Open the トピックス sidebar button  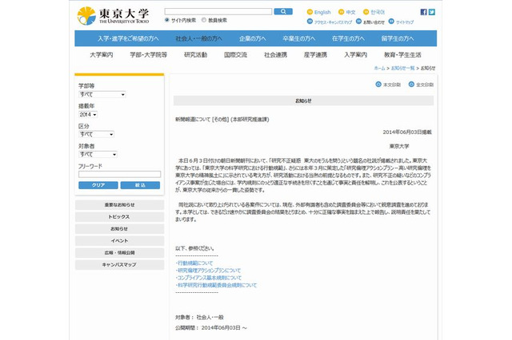pos(119,217)
